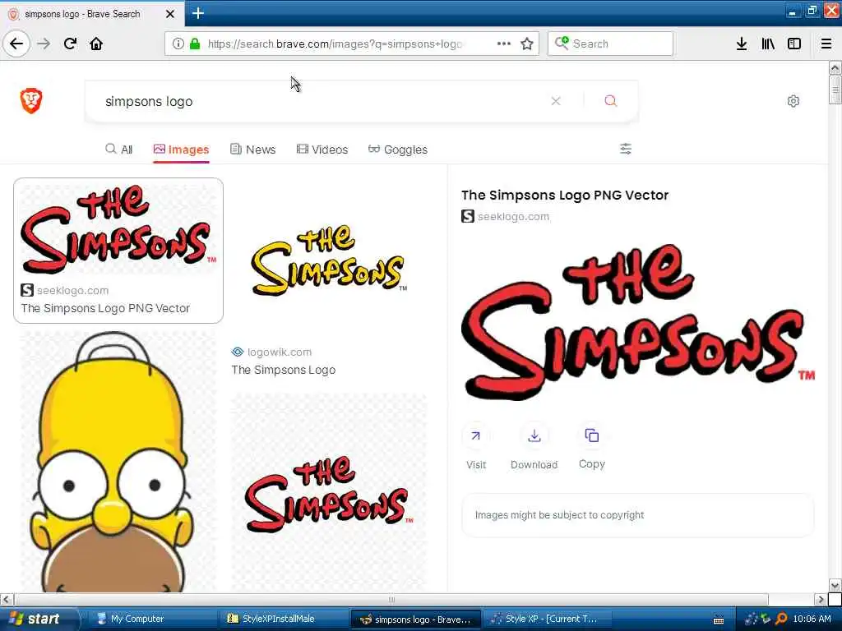Open the browser home page
The width and height of the screenshot is (842, 631).
[96, 44]
